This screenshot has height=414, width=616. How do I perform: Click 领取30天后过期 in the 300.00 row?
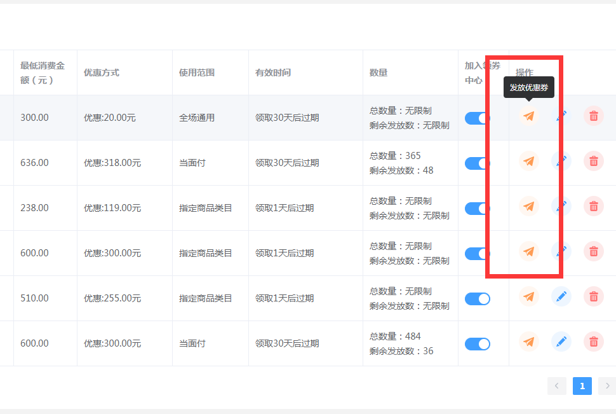coord(287,118)
